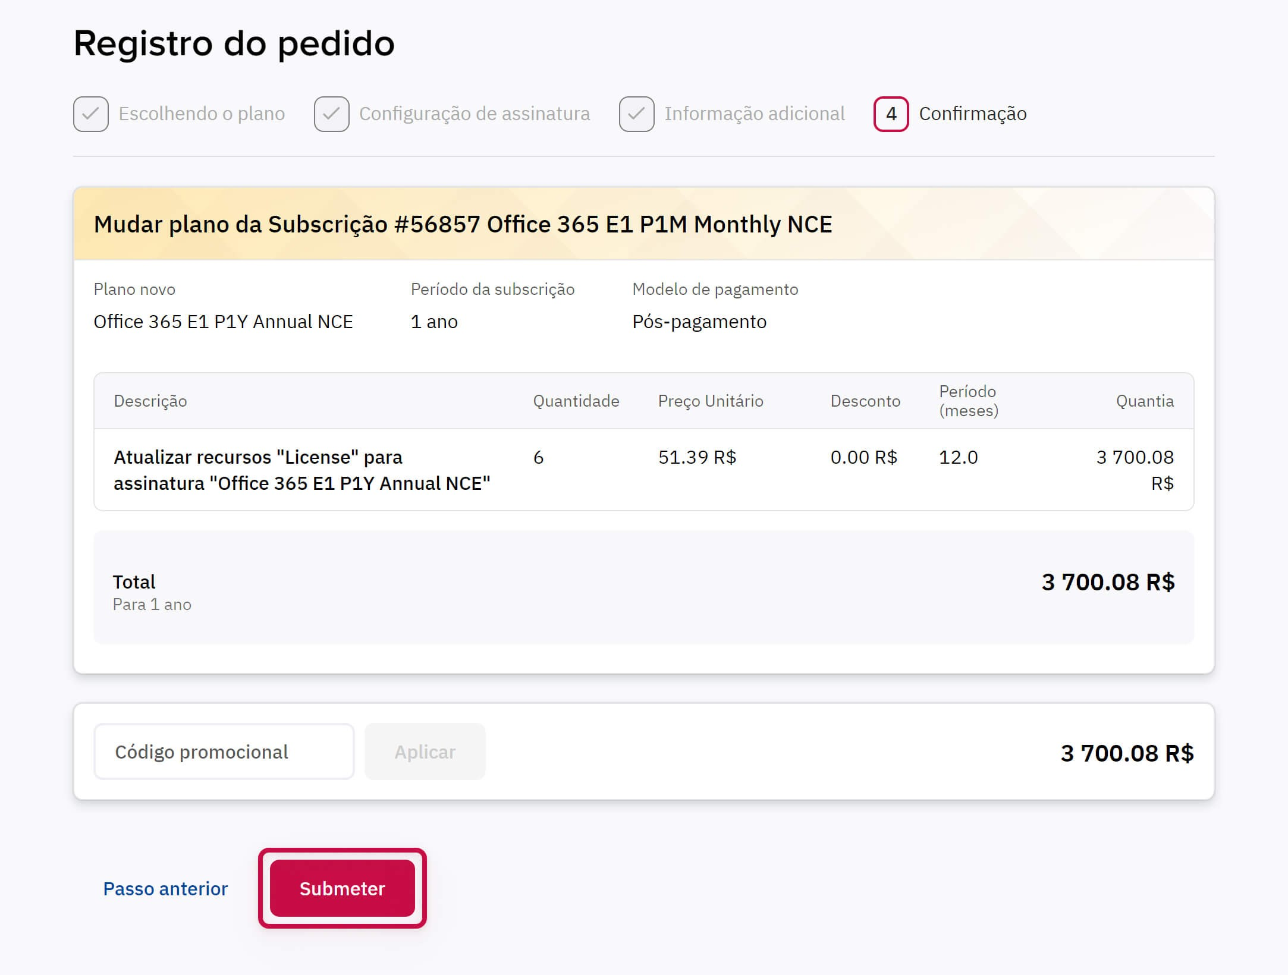This screenshot has width=1288, height=975.
Task: Go to the Escolhendo o plano step label
Action: tap(202, 114)
